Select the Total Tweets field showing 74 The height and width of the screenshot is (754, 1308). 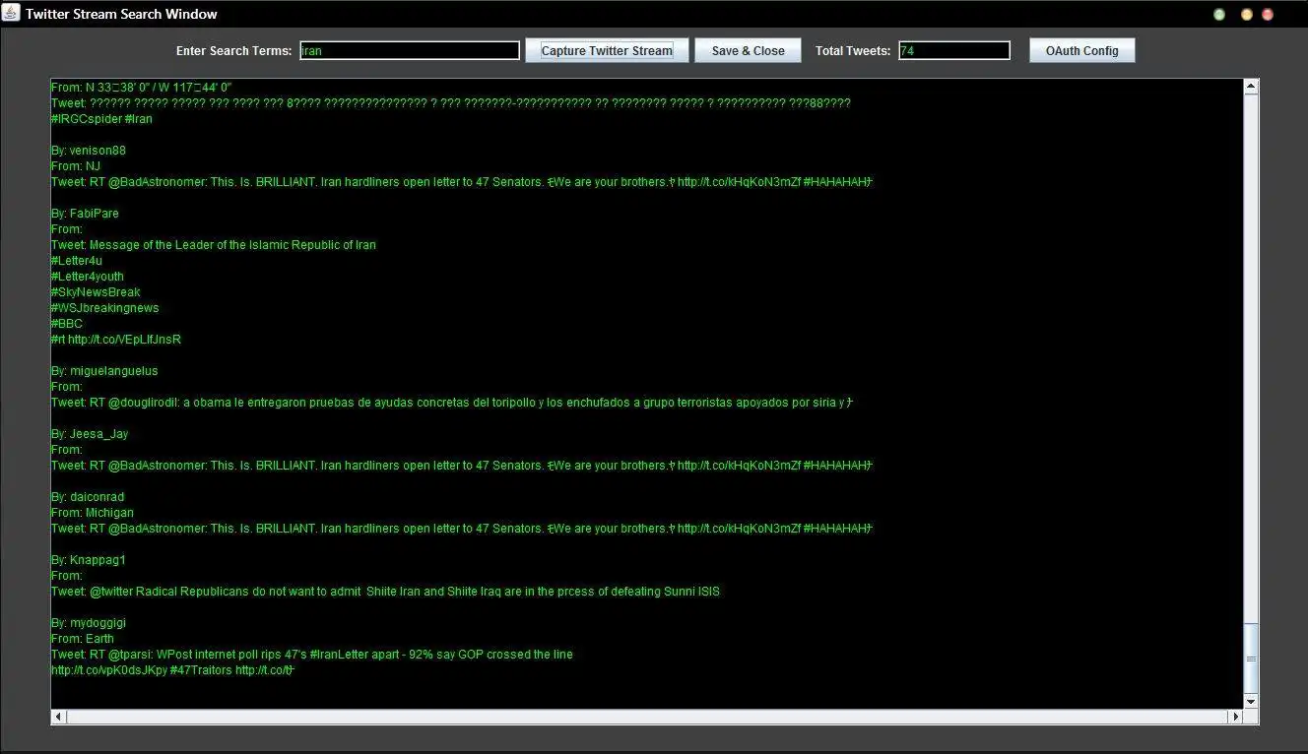click(954, 50)
